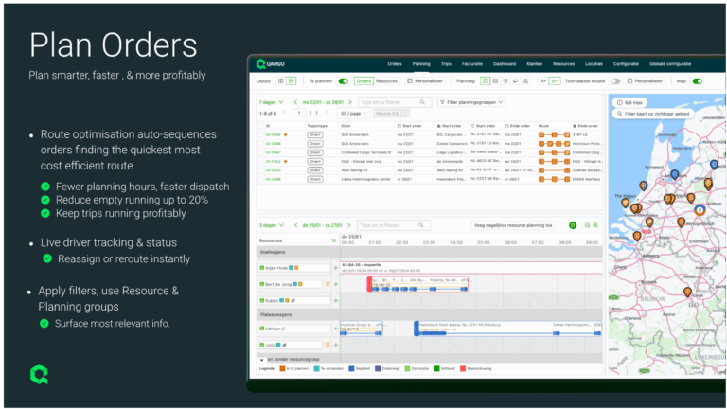Tick checkbox for order Or-0352
This screenshot has height=409, width=727.
click(261, 161)
